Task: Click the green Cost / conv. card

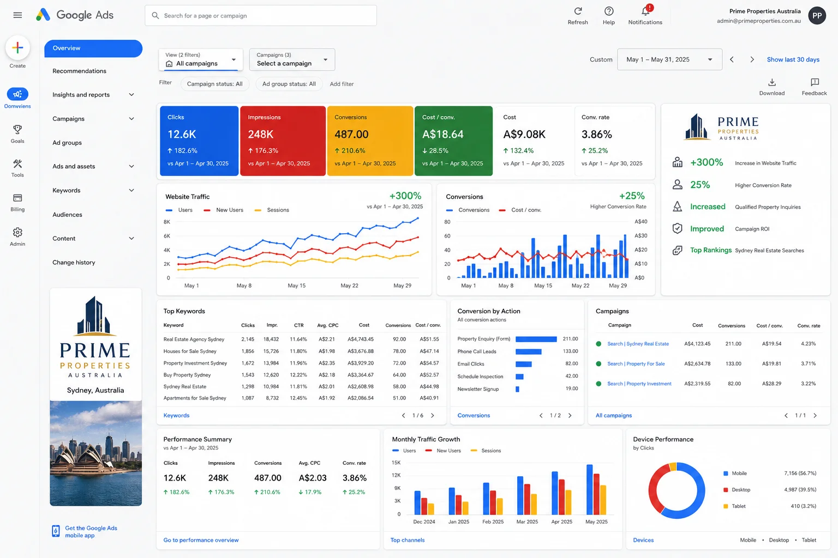Action: coord(453,141)
